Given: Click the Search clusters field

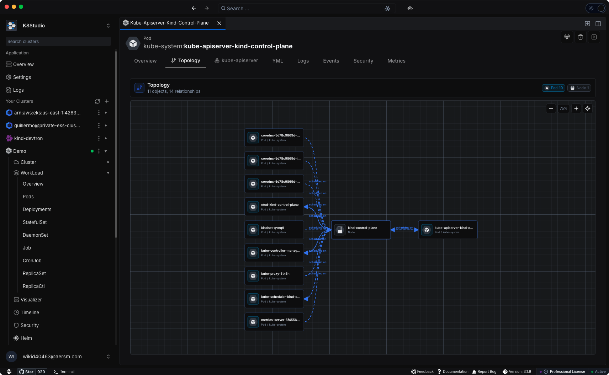Looking at the screenshot, I should coord(58,42).
